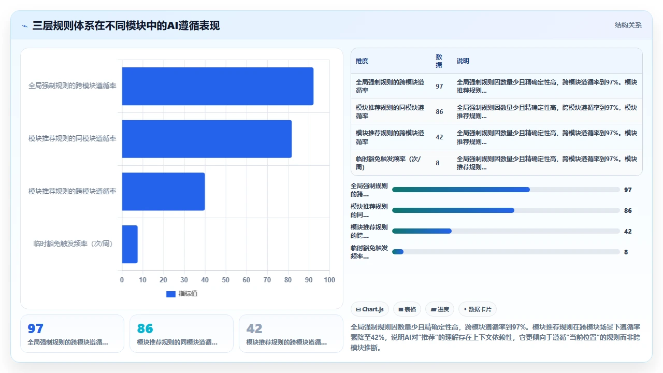Click the 模块推荐规则的同模块遵循率 chart bar
Image resolution: width=663 pixels, height=373 pixels.
point(207,139)
